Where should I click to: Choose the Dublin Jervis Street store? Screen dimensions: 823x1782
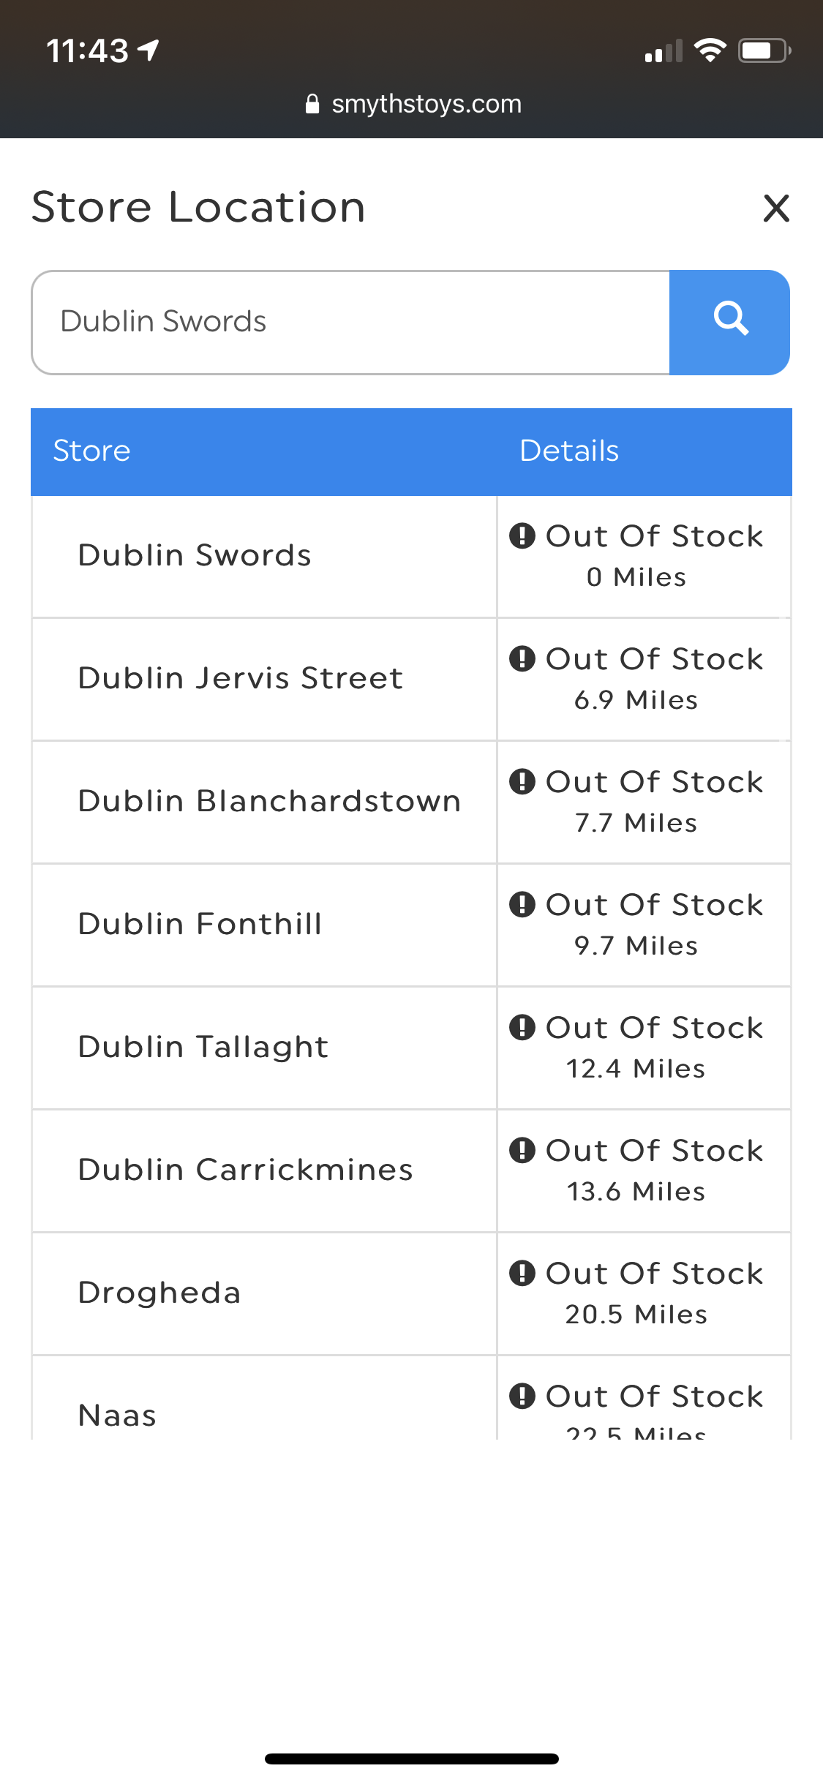[x=241, y=679]
